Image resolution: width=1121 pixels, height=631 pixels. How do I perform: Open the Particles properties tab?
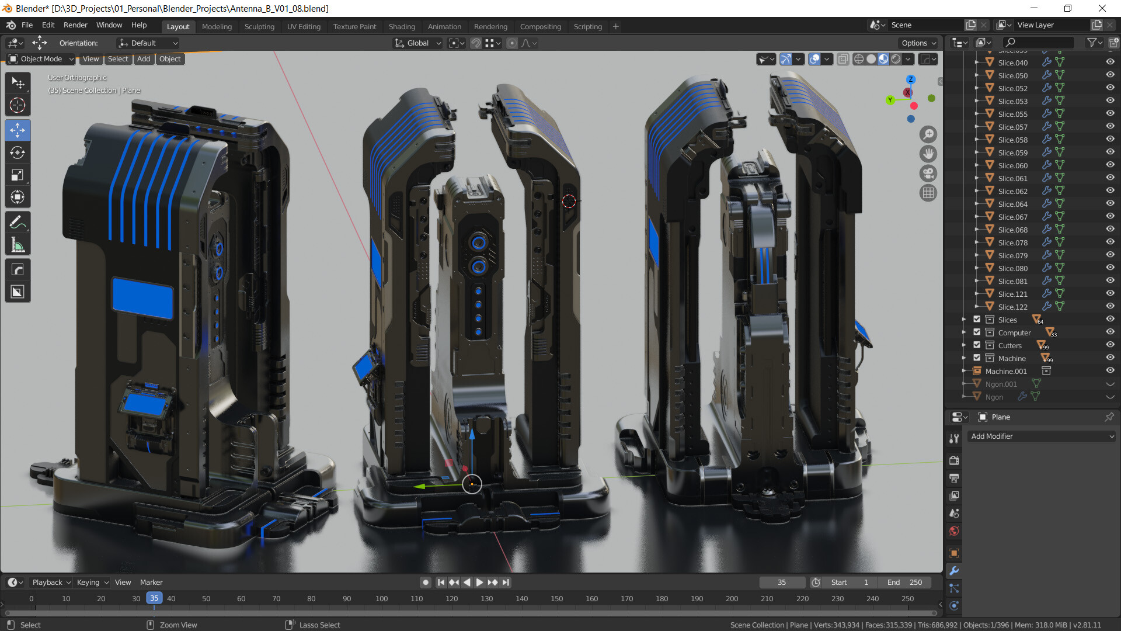click(x=954, y=588)
